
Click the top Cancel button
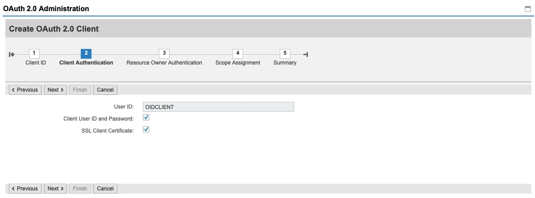coord(105,90)
